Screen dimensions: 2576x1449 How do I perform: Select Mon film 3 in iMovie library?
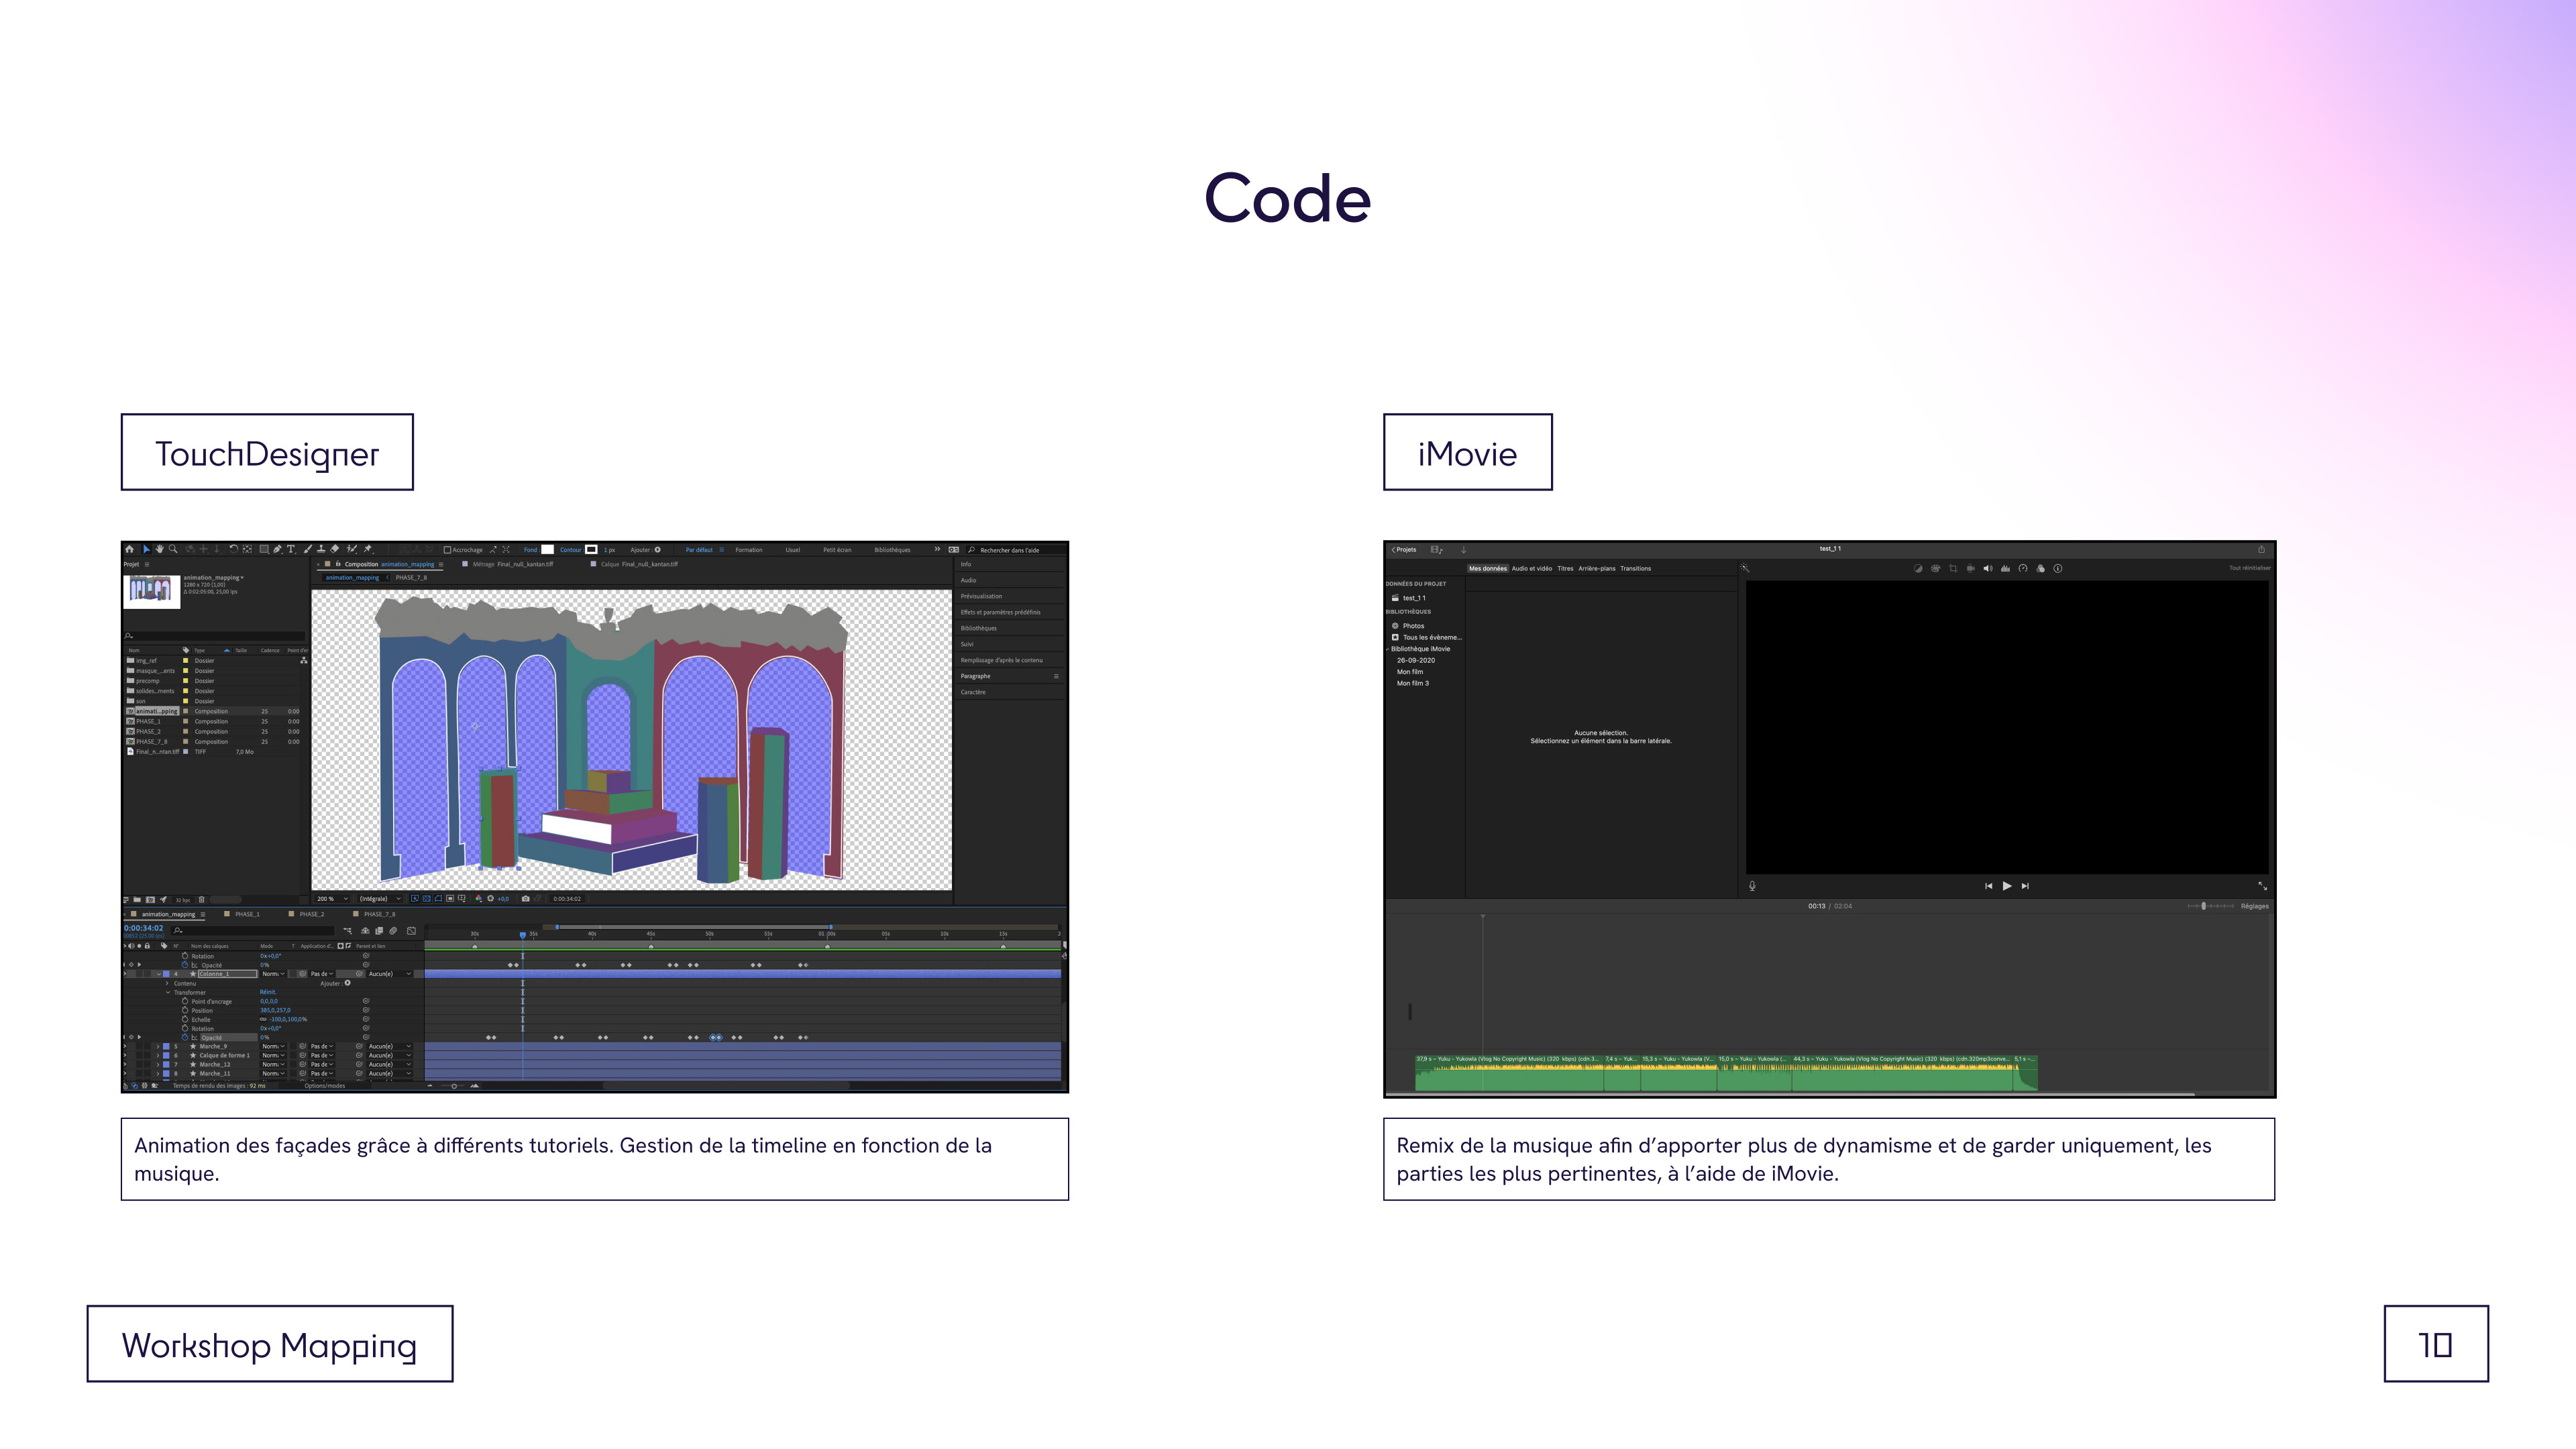1413,684
